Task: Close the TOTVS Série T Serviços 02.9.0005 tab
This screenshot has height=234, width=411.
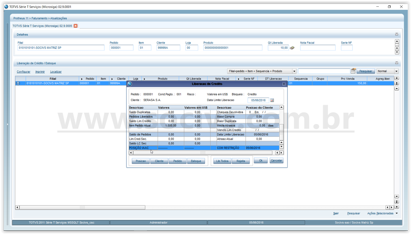Action: point(75,26)
